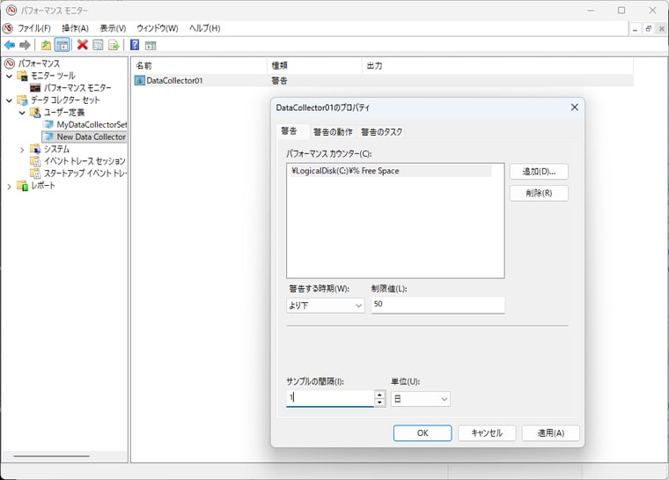Click the title bar application icon
The height and width of the screenshot is (480, 669).
[x=11, y=11]
